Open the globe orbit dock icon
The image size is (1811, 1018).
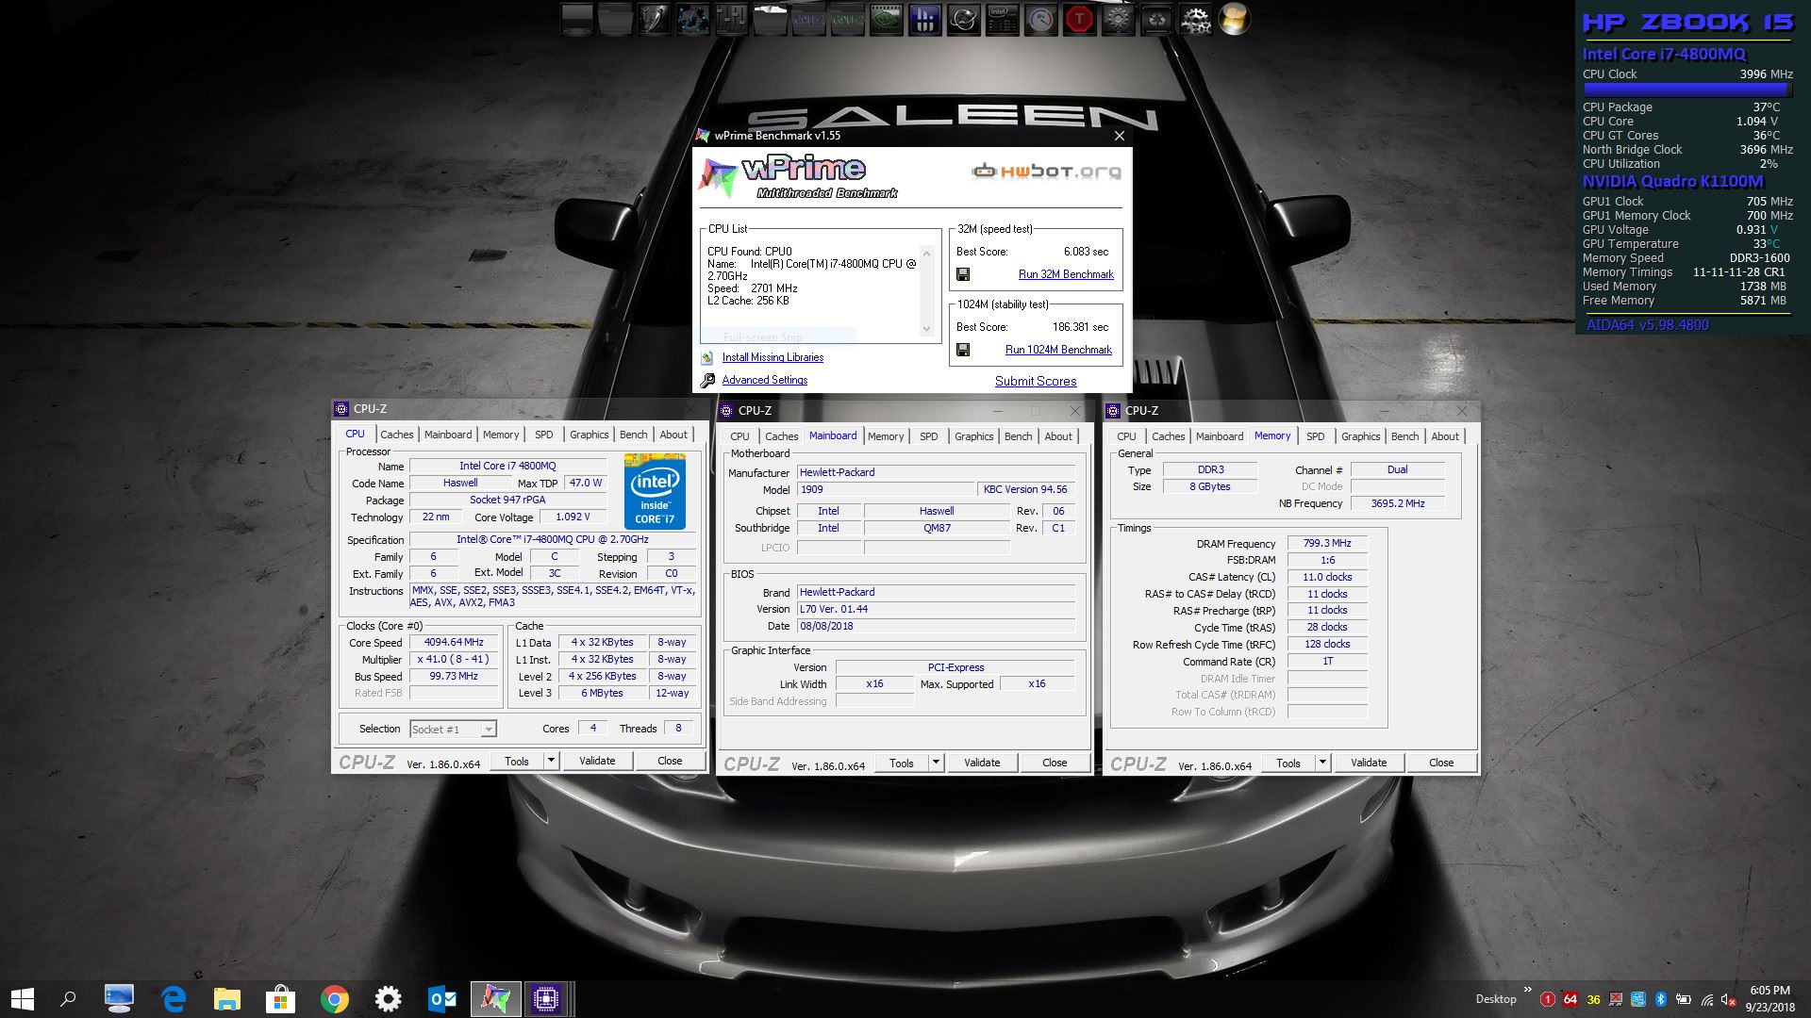click(x=963, y=20)
